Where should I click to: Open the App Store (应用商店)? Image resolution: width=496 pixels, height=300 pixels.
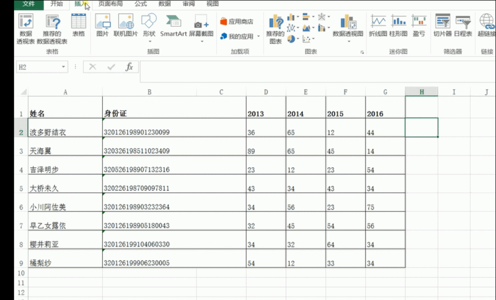tap(237, 22)
